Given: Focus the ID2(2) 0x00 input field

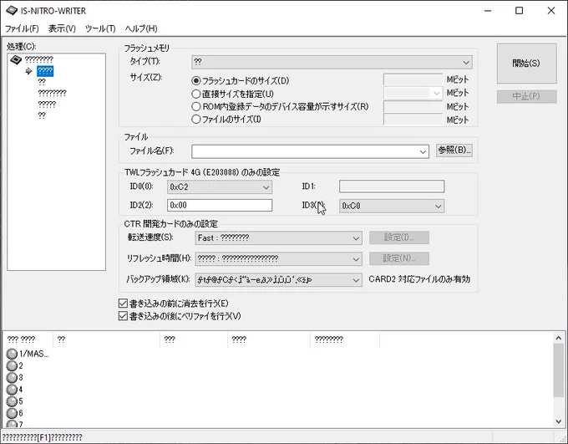Looking at the screenshot, I should click(220, 206).
